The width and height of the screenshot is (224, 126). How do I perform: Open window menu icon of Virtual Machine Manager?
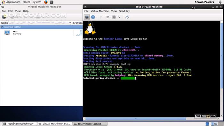(3, 7)
